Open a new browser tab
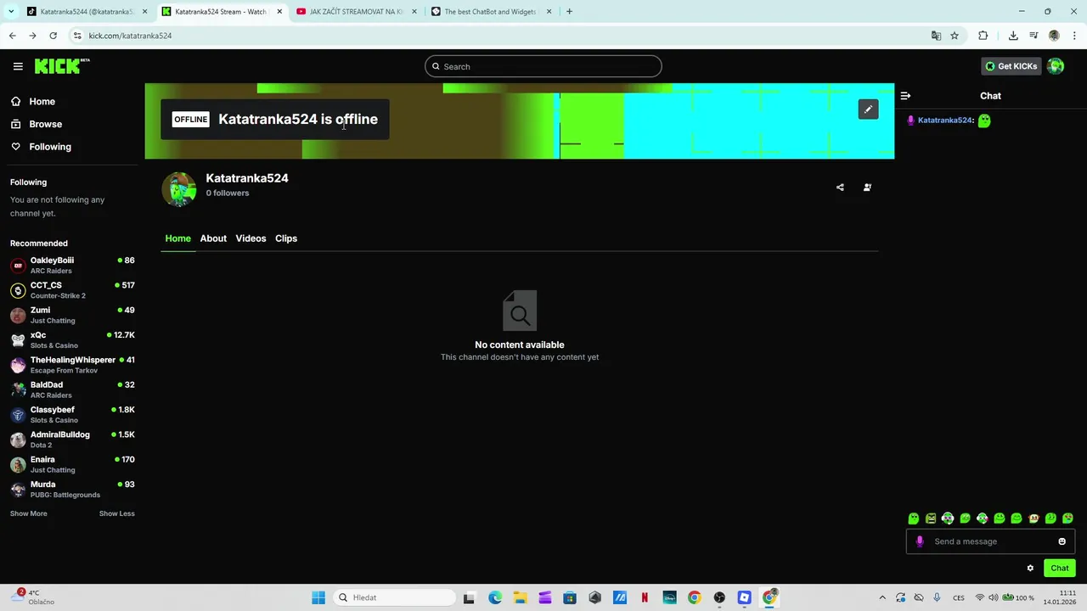 point(569,12)
